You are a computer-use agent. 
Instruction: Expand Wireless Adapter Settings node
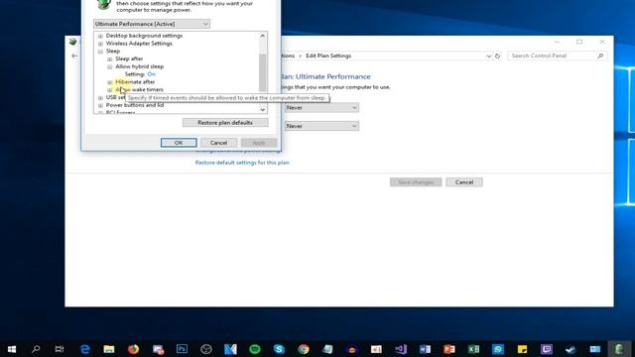[x=100, y=44]
